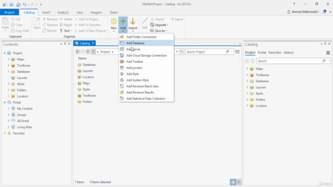Choose Add Cloud Storage Connection
This screenshot has width=333, height=187.
click(x=146, y=56)
